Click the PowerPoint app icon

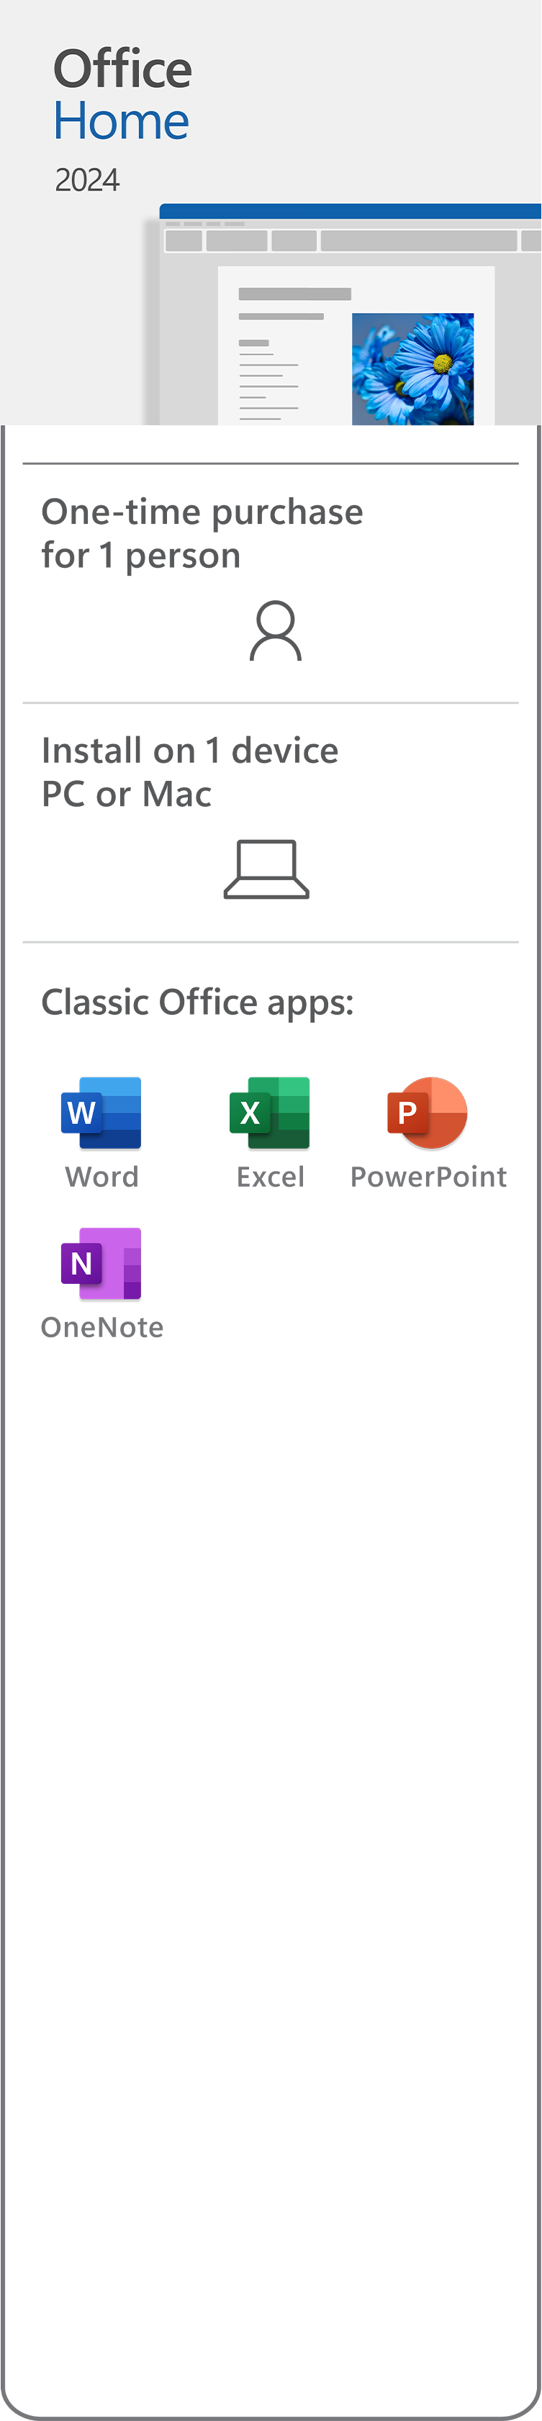pyautogui.click(x=428, y=1113)
